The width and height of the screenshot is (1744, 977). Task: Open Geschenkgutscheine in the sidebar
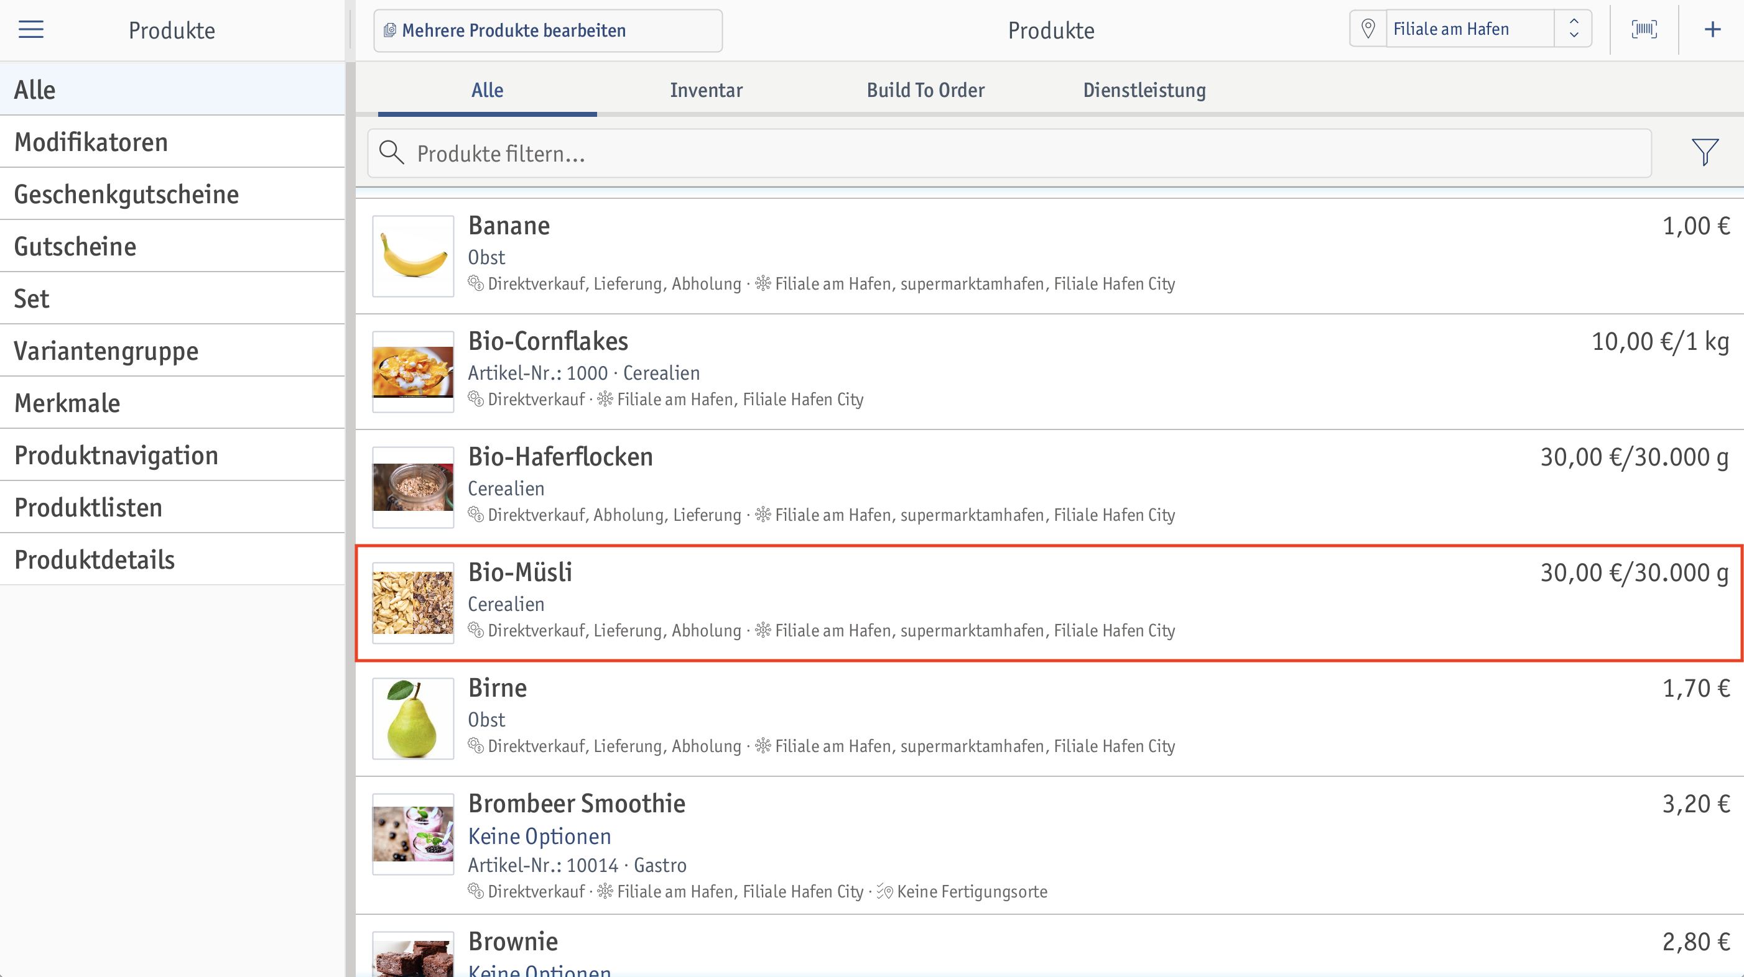(x=173, y=193)
